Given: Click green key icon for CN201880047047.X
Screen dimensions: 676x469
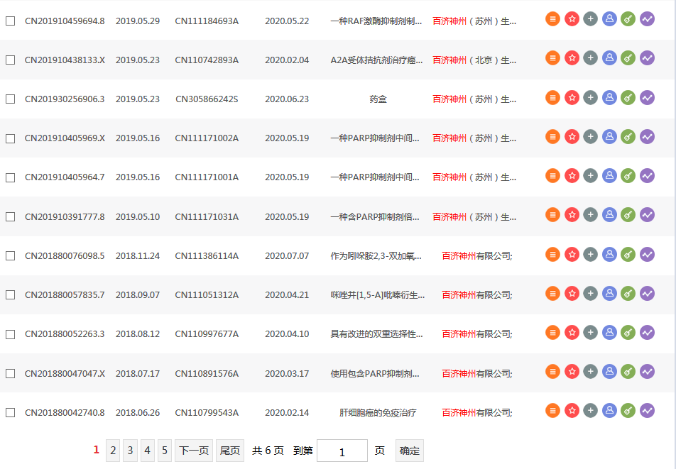Looking at the screenshot, I should 628,371.
